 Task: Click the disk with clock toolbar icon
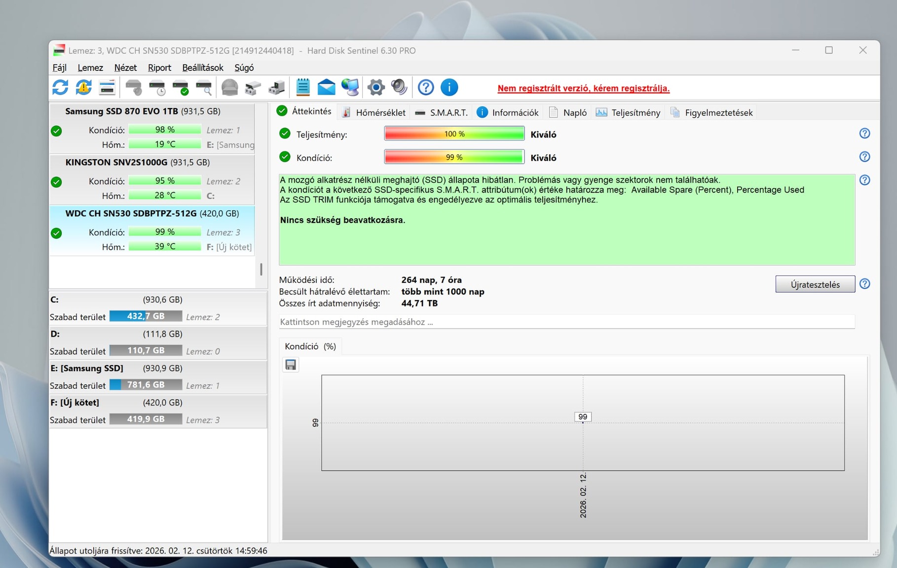tap(157, 88)
